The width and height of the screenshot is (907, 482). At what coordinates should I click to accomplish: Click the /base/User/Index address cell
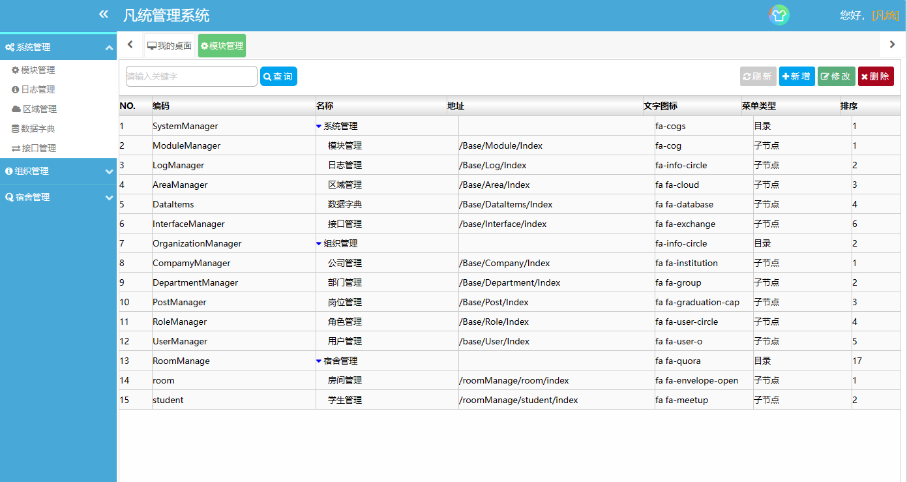coord(557,341)
